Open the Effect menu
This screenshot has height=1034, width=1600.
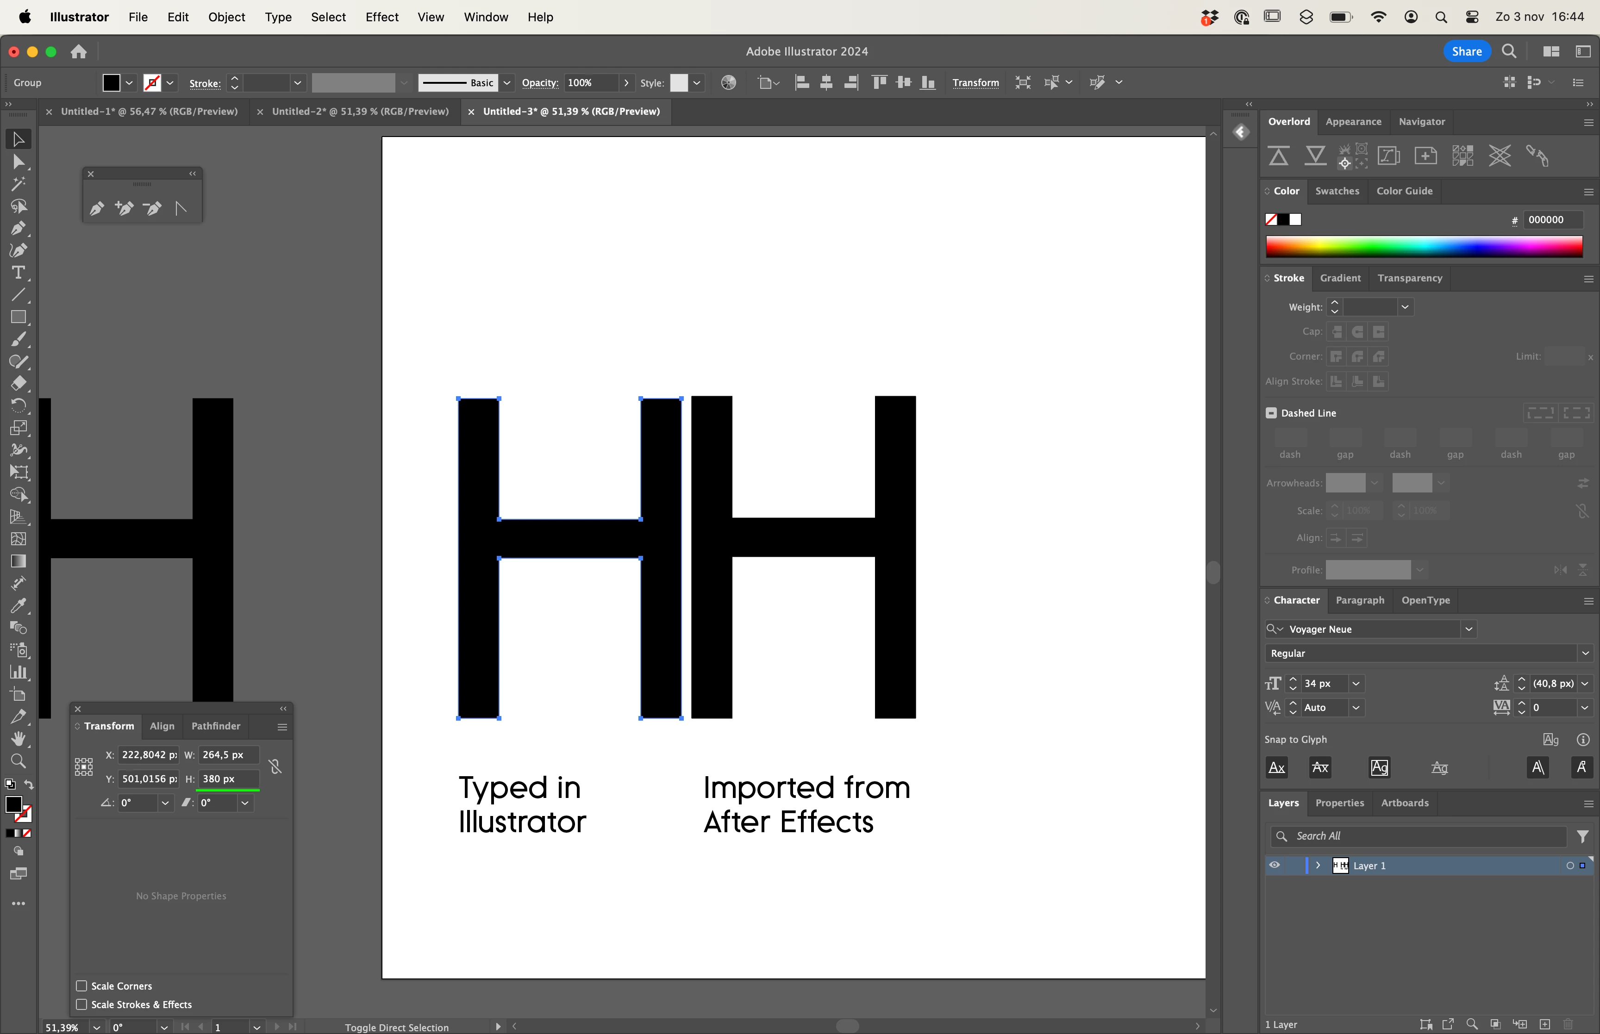pyautogui.click(x=381, y=17)
